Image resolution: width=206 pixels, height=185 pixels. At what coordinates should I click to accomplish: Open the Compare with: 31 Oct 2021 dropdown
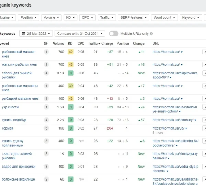[79, 34]
